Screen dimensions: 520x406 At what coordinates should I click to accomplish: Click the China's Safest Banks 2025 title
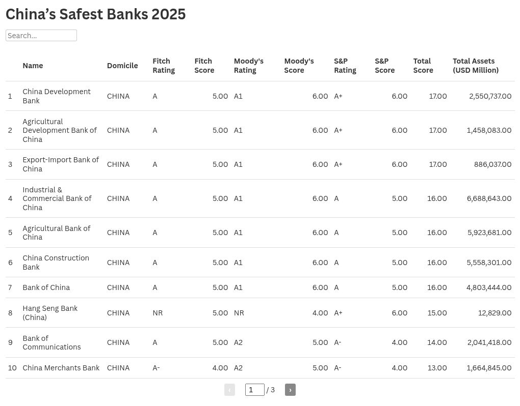tap(96, 14)
